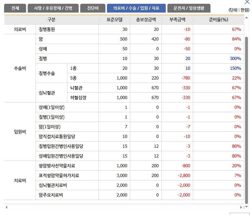Screen dimensions: 252x215
Task: Click the 총보장금액 column header
Action: (x=146, y=20)
